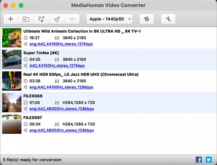The height and width of the screenshot is (165, 217).
Task: Select the FILE0087 thumbnail
Action: [x=12, y=124]
